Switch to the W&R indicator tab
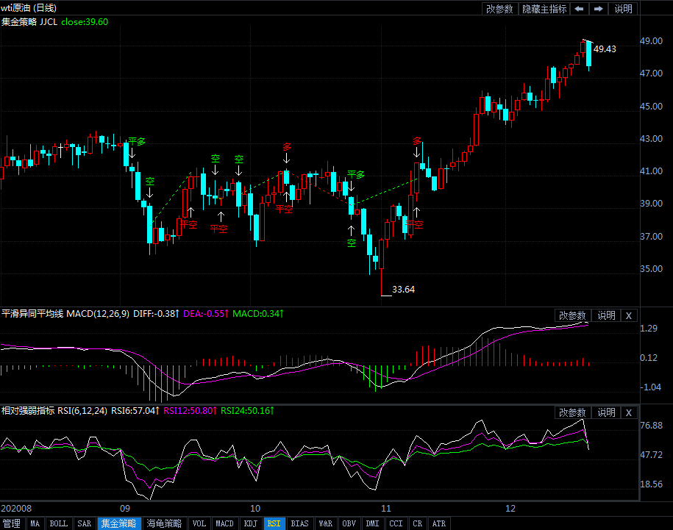 [x=325, y=523]
